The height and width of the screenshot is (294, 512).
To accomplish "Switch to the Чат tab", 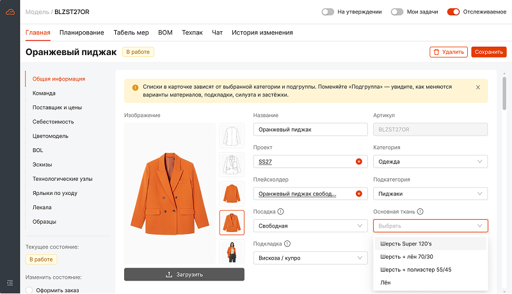I will [x=217, y=33].
